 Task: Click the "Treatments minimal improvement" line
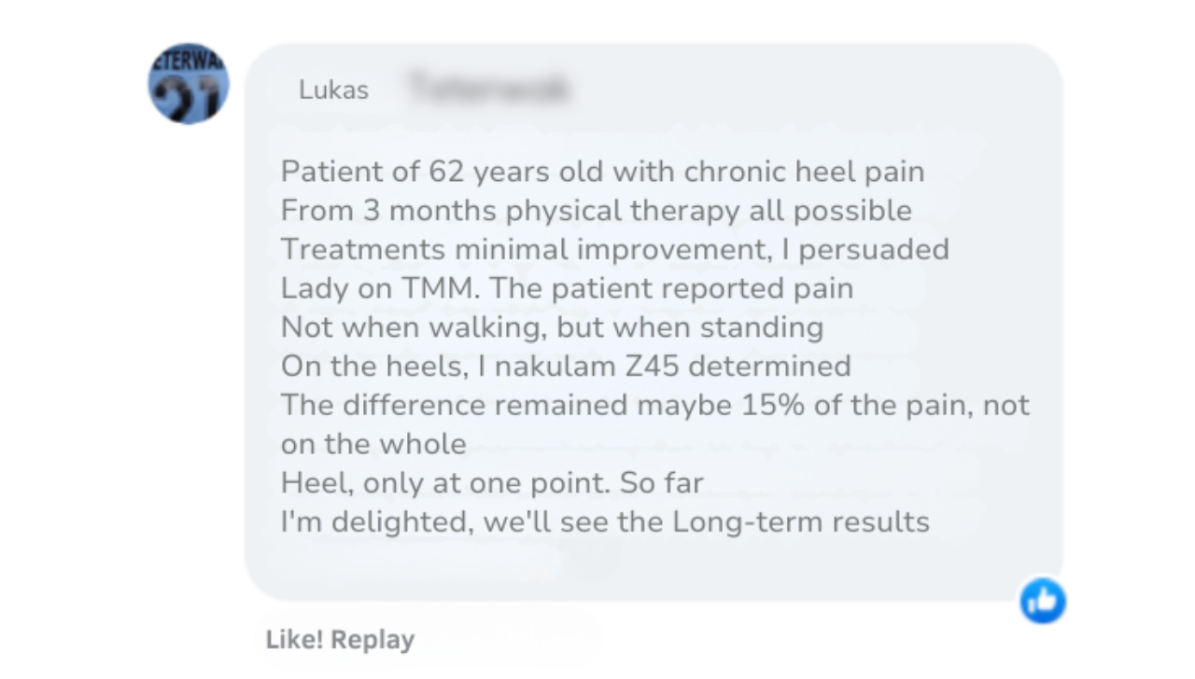pos(614,249)
